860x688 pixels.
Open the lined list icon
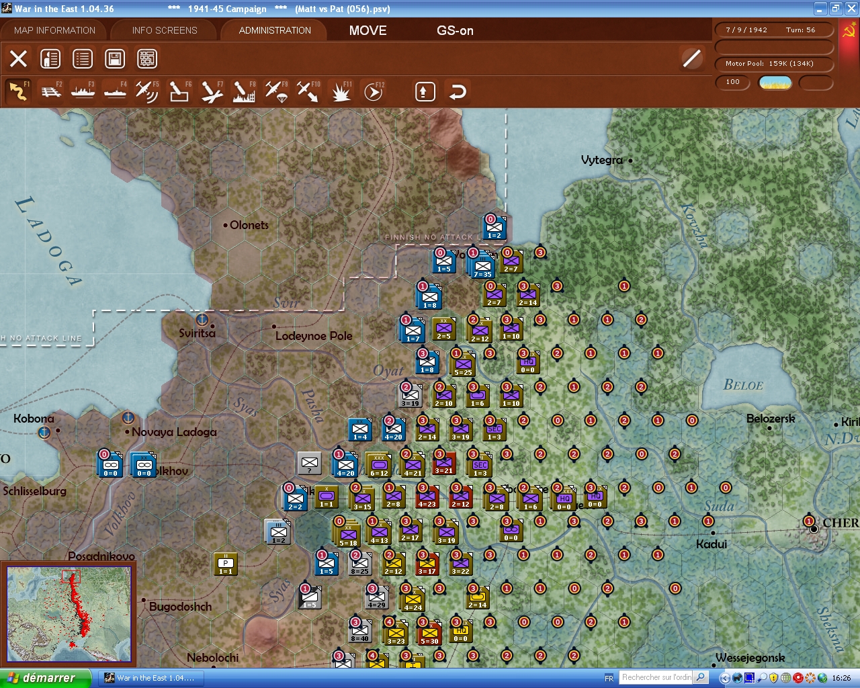pyautogui.click(x=83, y=58)
